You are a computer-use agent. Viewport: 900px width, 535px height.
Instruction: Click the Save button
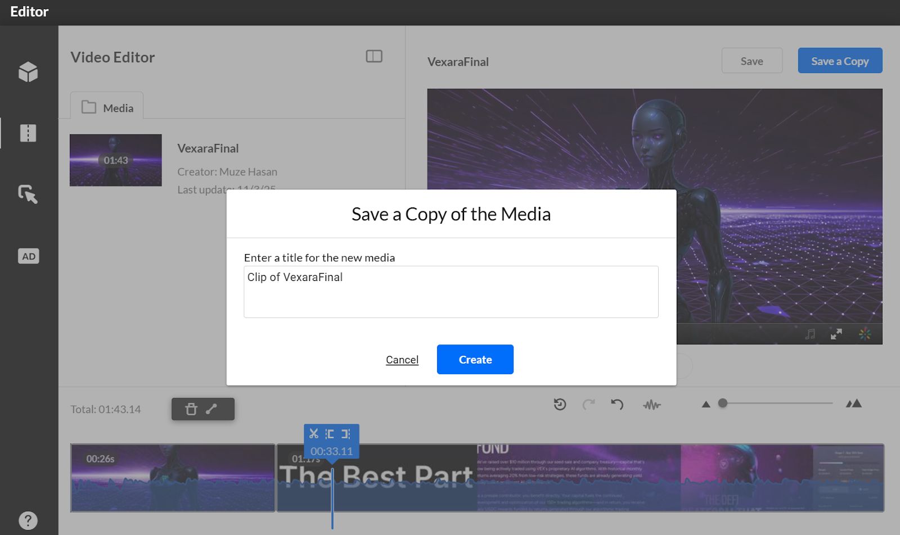[x=752, y=61]
